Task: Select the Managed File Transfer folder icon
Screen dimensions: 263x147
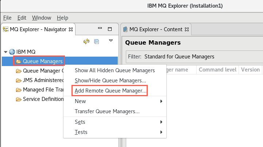Action: point(19,90)
